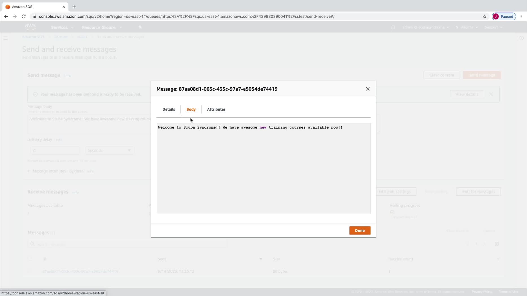Close the Amazon SQS browser tab
The width and height of the screenshot is (527, 296).
tap(64, 7)
